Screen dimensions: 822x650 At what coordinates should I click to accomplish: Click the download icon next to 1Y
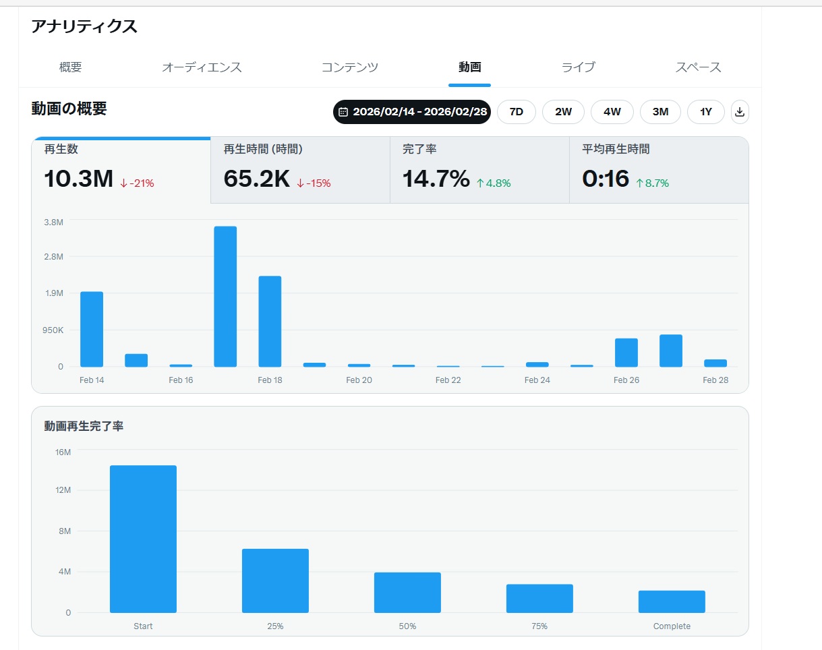[x=740, y=112]
